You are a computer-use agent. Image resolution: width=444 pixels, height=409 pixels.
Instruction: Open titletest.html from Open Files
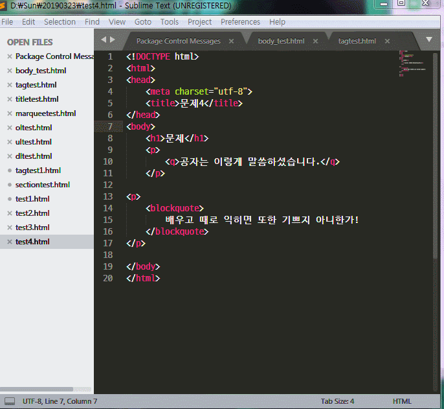tap(37, 99)
